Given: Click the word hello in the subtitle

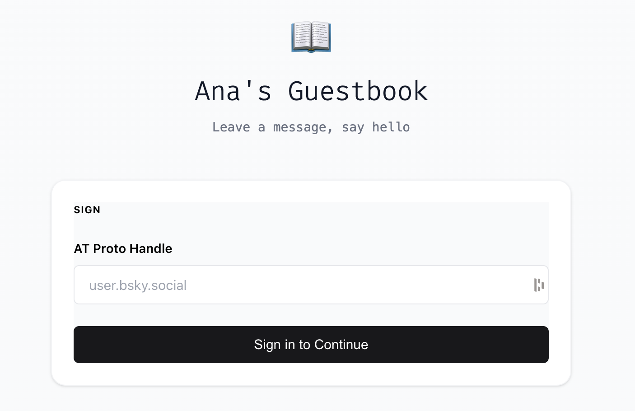Looking at the screenshot, I should (391, 127).
